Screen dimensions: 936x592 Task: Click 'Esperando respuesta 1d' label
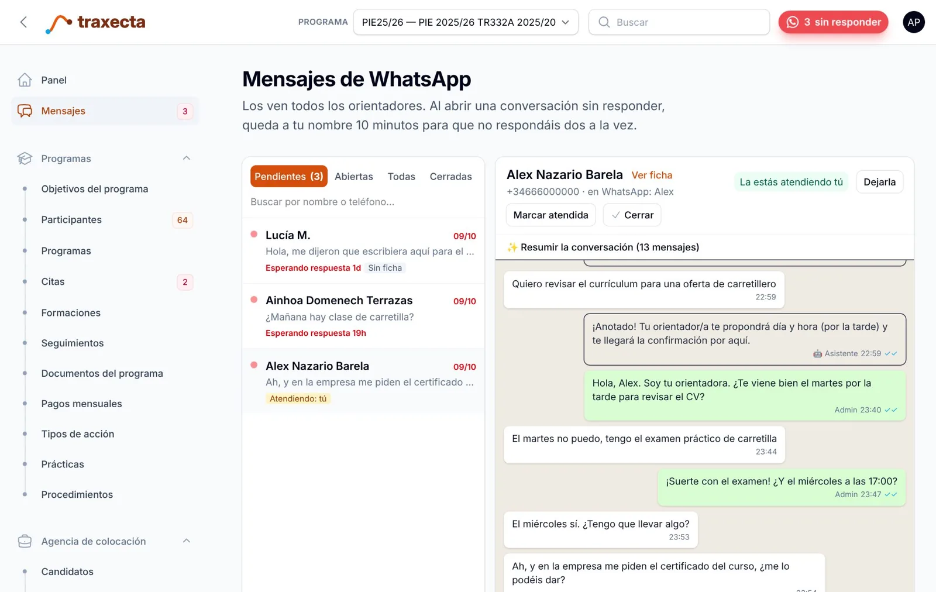click(x=313, y=268)
